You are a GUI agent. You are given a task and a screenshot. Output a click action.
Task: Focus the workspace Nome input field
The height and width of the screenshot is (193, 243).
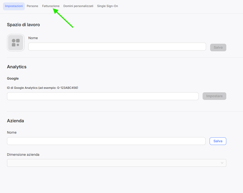tap(117, 46)
